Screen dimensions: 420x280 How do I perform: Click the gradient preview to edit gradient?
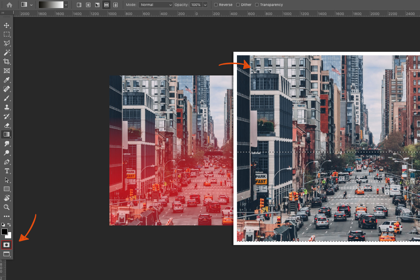pyautogui.click(x=51, y=5)
